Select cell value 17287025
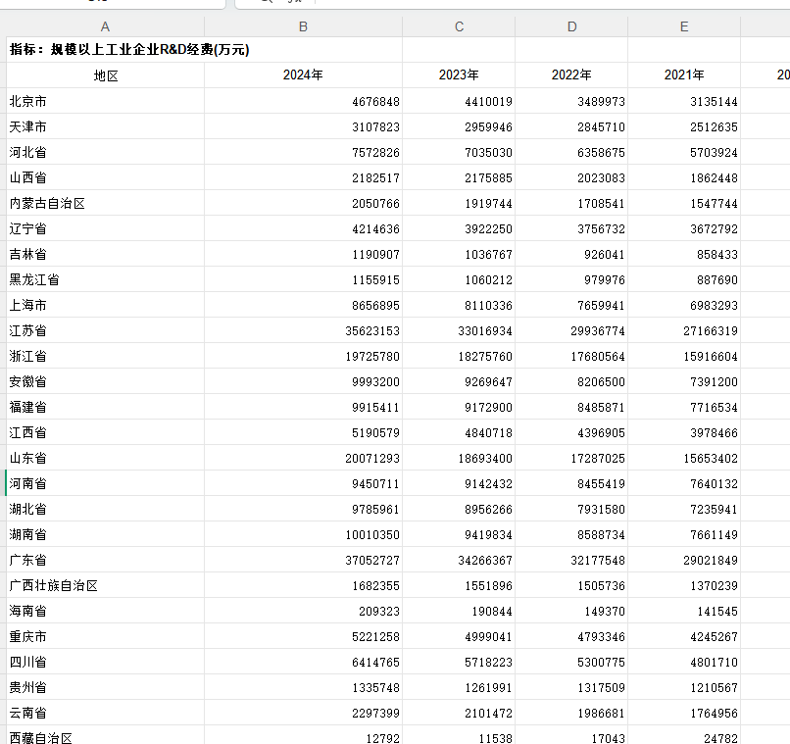Viewport: 790px width, 744px height. pos(598,459)
